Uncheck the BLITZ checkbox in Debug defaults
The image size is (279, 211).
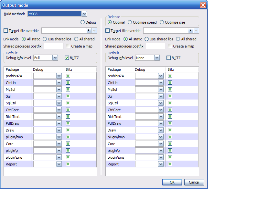[67, 58]
